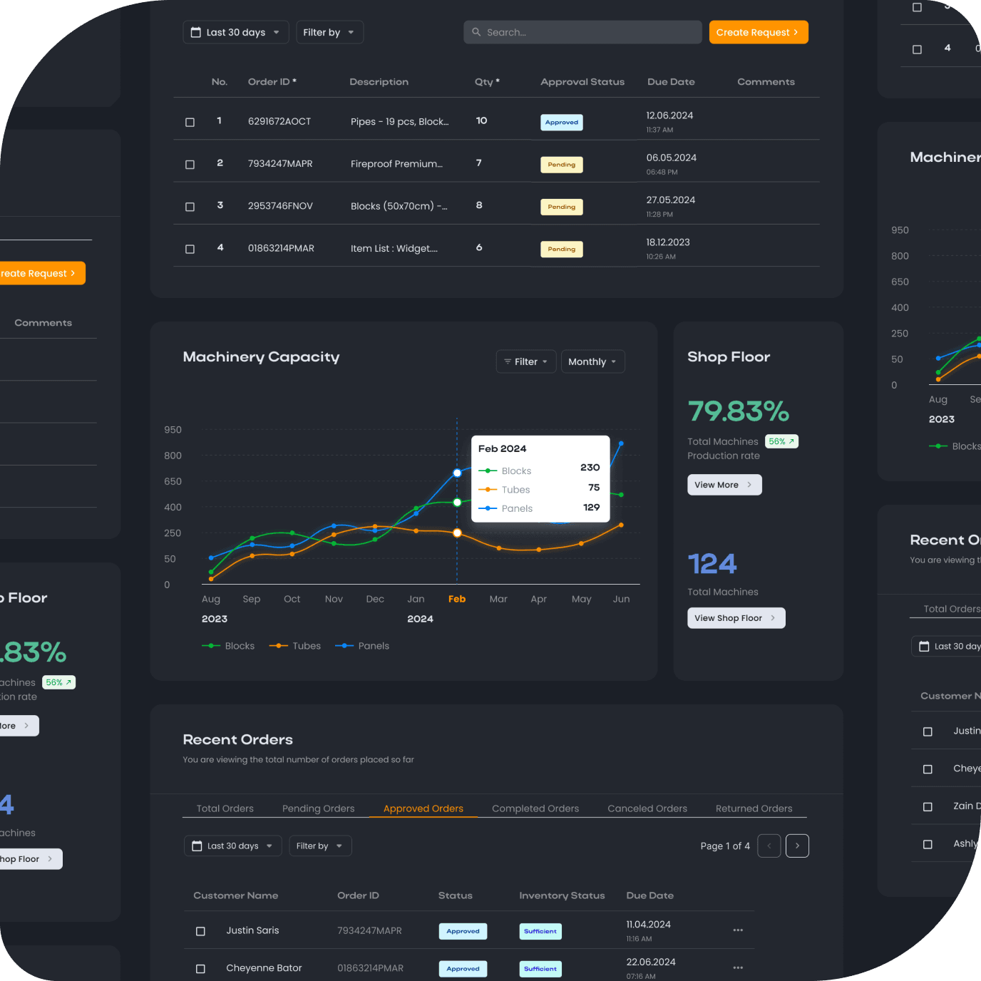Viewport: 981px width, 981px height.
Task: Open Filter by dropdown in Recent Orders
Action: coord(320,846)
